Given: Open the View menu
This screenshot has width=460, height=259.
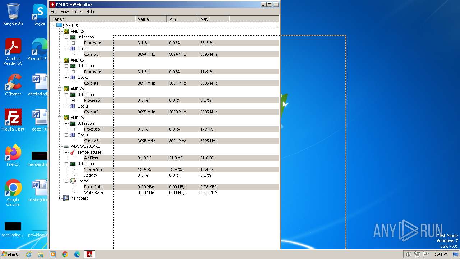Looking at the screenshot, I should pyautogui.click(x=65, y=12).
